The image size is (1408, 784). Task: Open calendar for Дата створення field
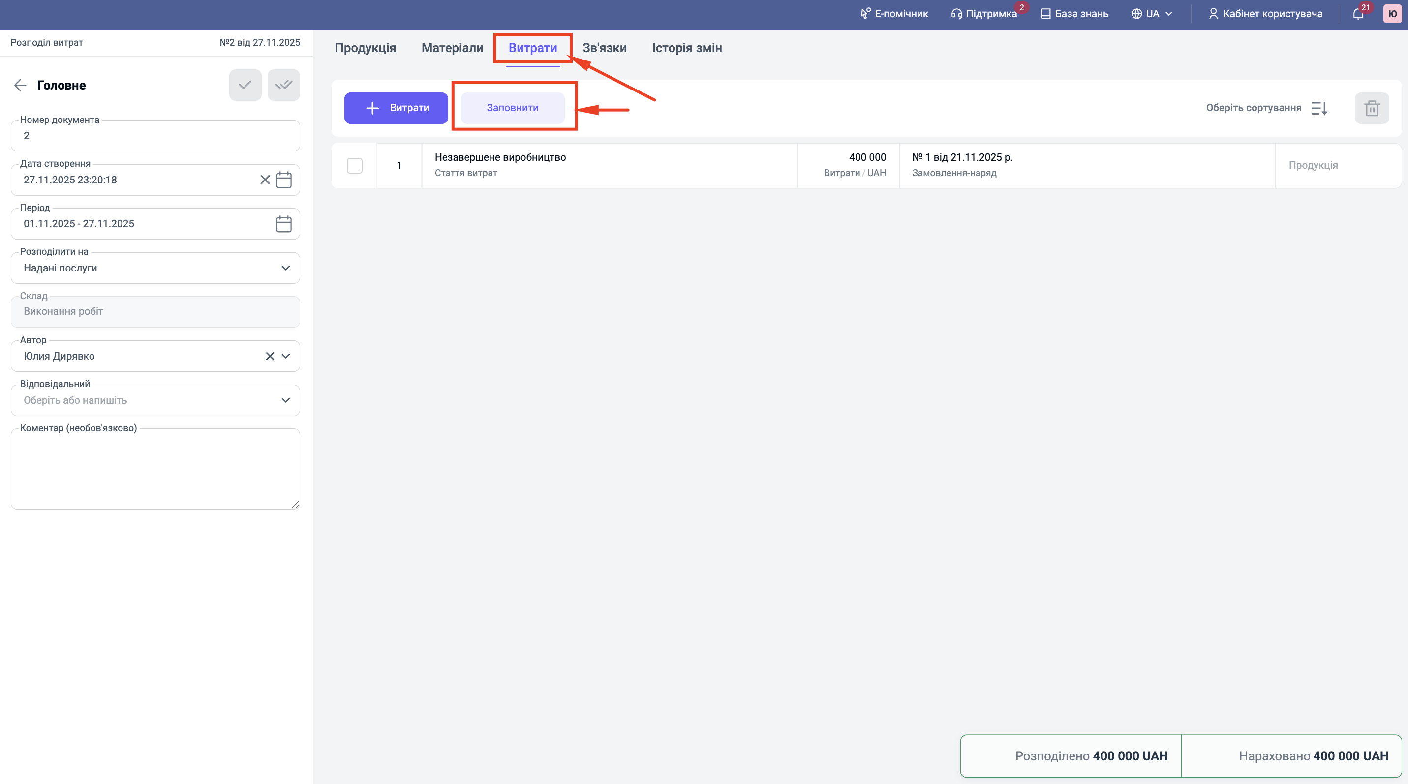[284, 180]
